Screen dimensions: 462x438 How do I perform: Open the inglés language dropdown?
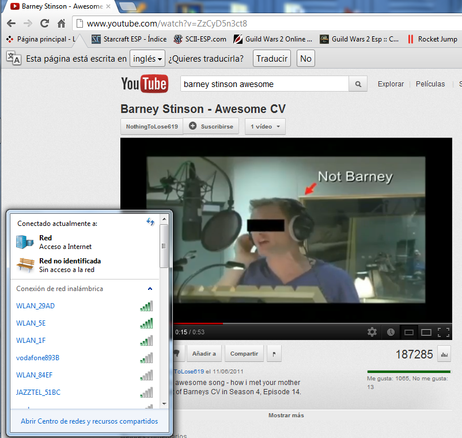pos(147,58)
